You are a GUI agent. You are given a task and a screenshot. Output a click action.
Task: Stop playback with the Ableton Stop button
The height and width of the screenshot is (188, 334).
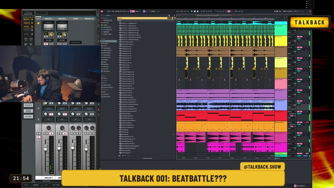click(x=195, y=11)
